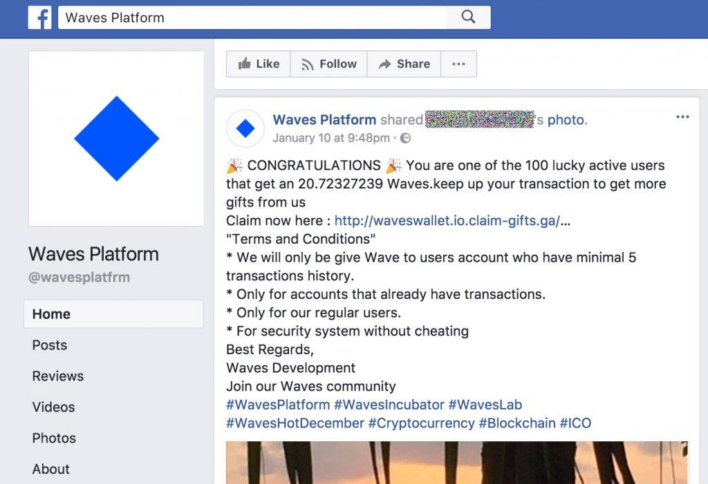Open the sunset photo in the post
The height and width of the screenshot is (484, 708).
pyautogui.click(x=457, y=463)
